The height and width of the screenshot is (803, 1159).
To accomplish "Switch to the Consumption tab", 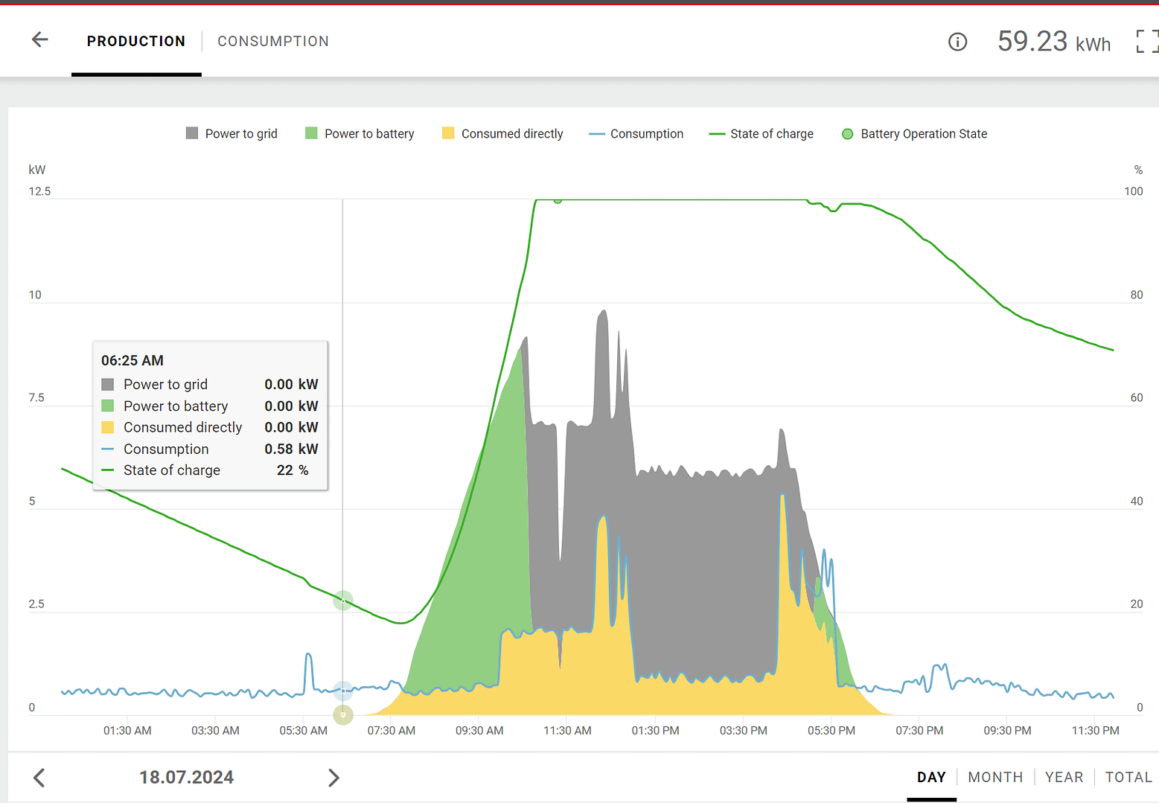I will [272, 42].
